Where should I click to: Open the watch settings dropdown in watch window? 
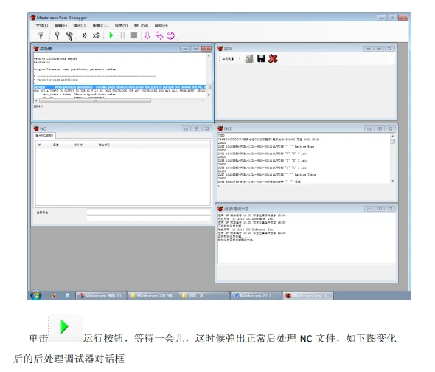(240, 58)
